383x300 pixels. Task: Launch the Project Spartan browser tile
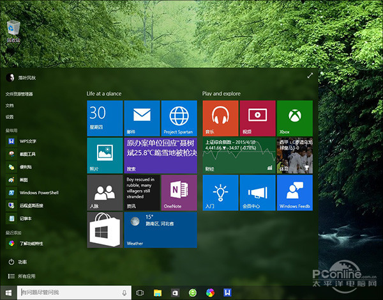point(179,118)
